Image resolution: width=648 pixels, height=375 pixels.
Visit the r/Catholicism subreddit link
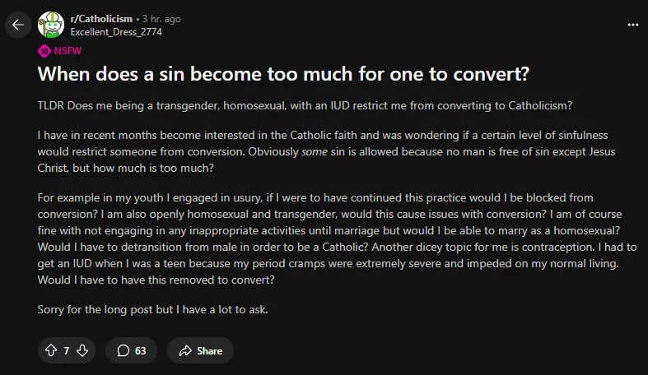pos(100,19)
